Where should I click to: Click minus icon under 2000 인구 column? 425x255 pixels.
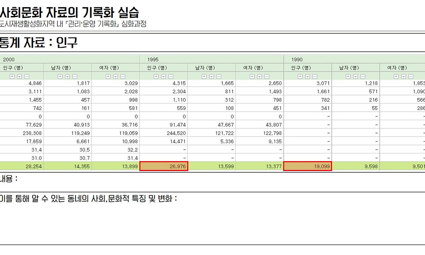coord(26,76)
